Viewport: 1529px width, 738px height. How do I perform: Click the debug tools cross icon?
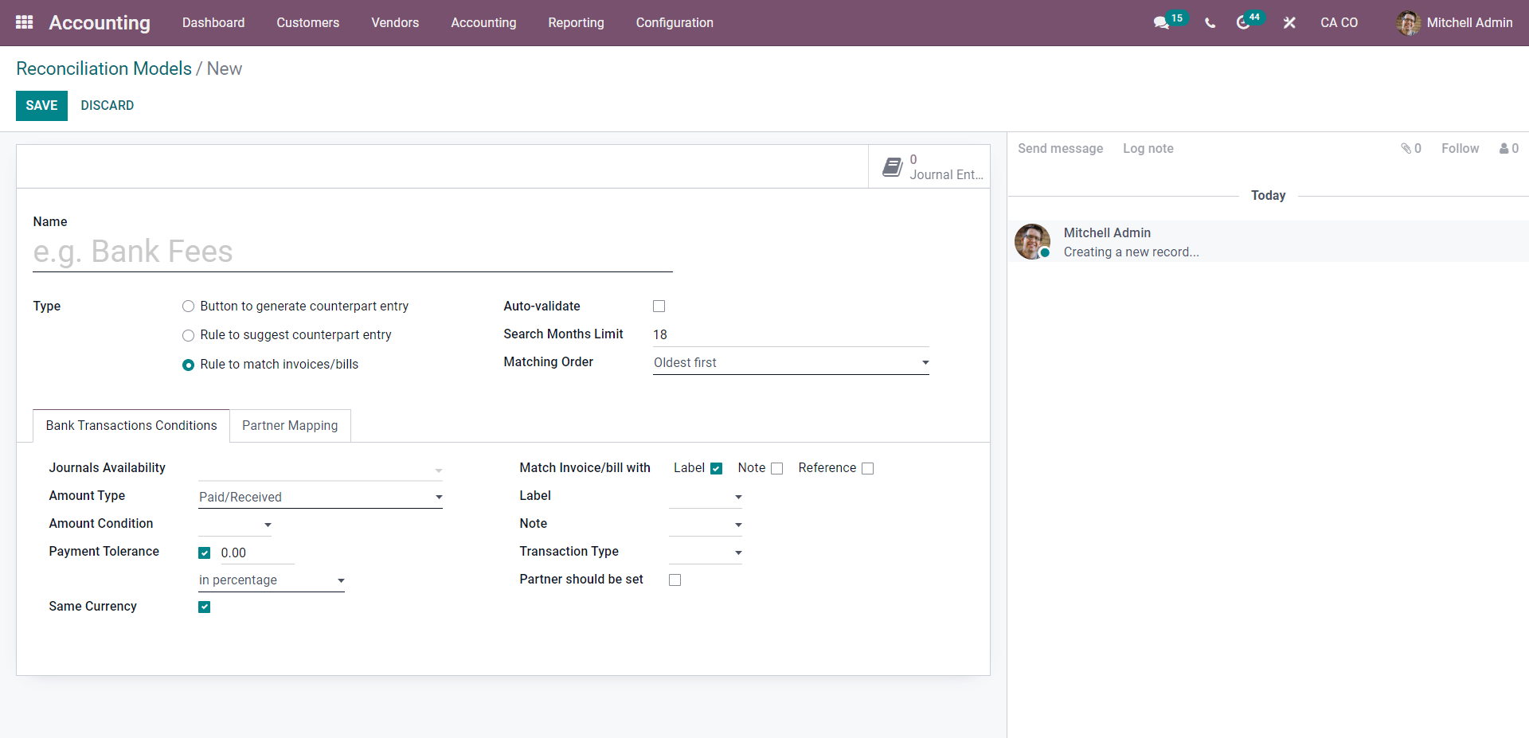(1289, 23)
